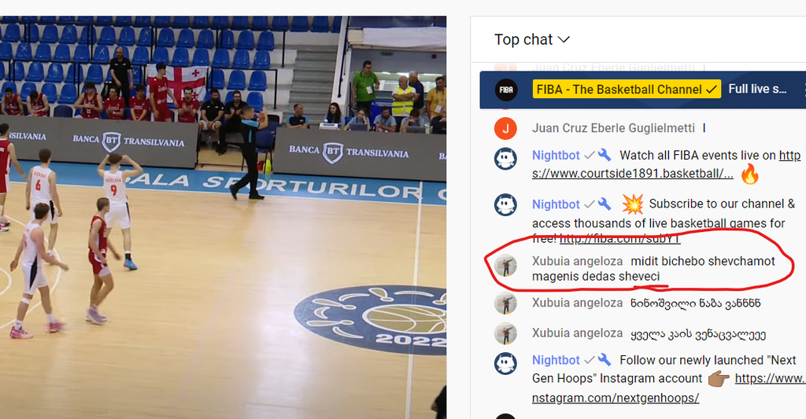The image size is (806, 419).
Task: Open the fiba.com/subYT link
Action: [620, 239]
